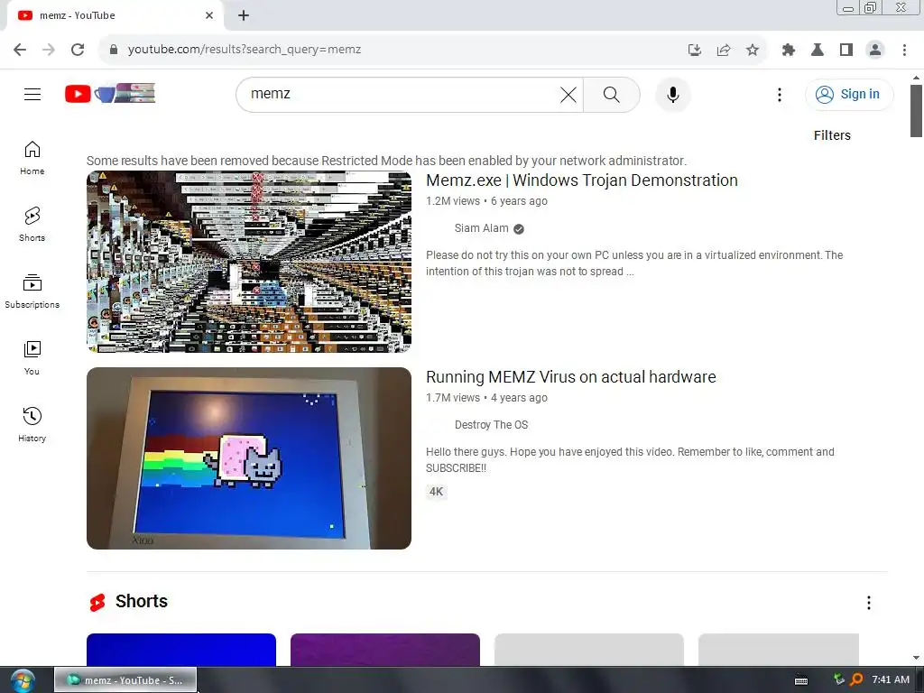Open Shorts in the sidebar
The width and height of the screenshot is (924, 693).
[32, 225]
